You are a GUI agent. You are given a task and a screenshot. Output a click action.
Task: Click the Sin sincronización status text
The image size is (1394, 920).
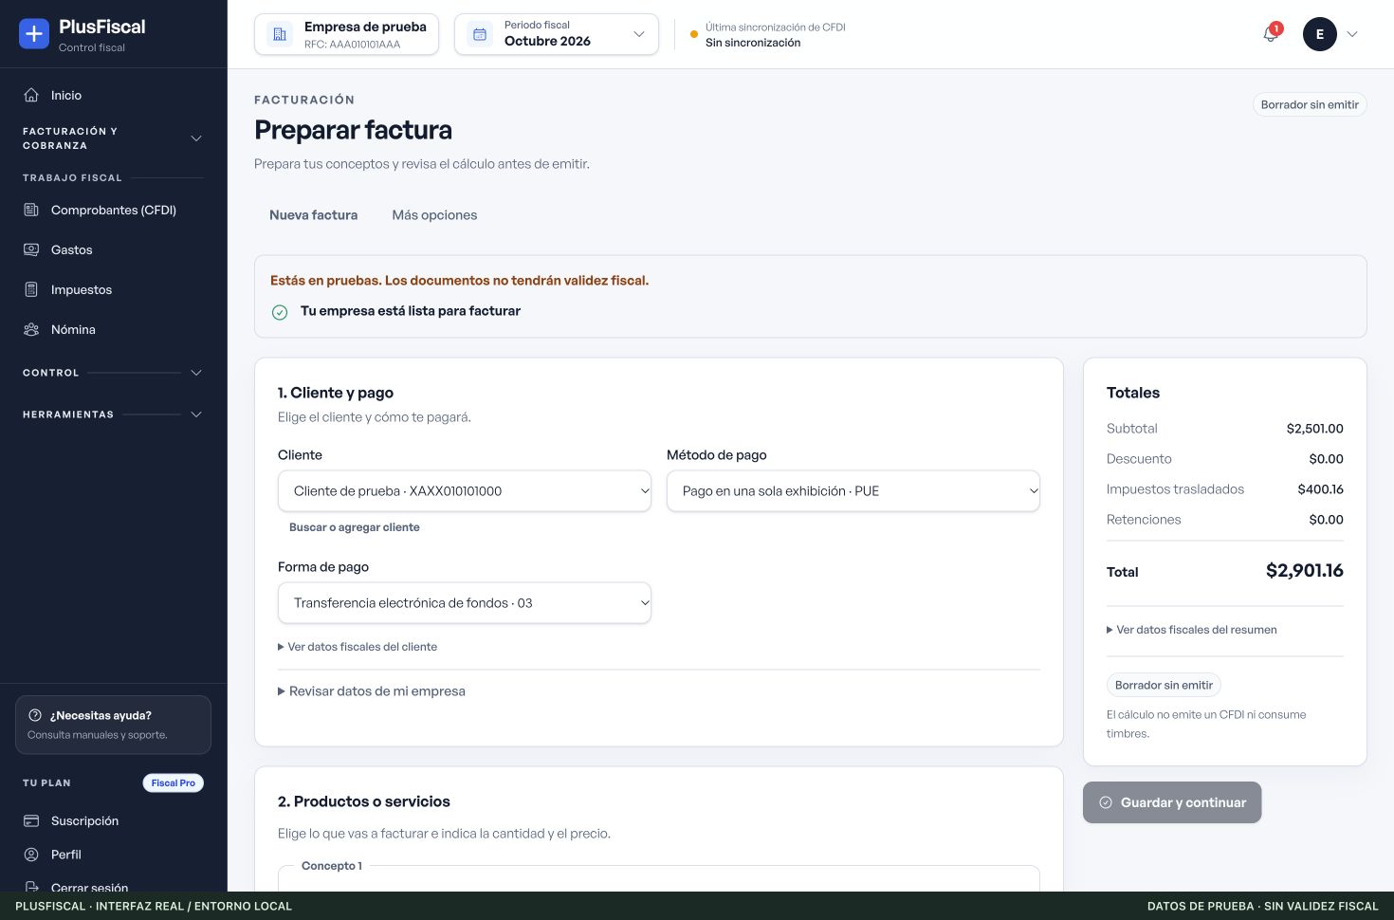753,43
